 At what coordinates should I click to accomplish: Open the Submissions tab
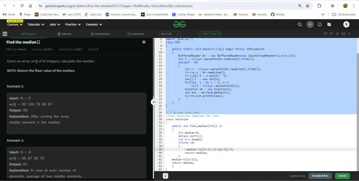point(99,34)
